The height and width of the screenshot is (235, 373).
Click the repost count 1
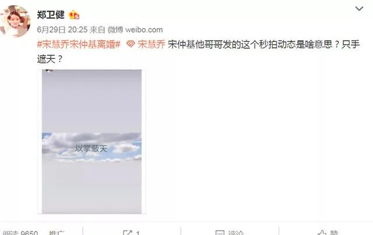138,233
